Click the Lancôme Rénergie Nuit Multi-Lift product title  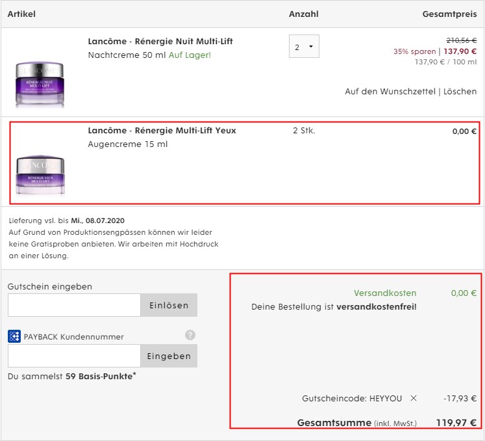point(160,41)
